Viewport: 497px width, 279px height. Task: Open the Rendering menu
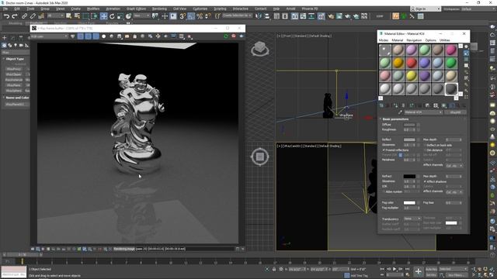click(x=159, y=9)
